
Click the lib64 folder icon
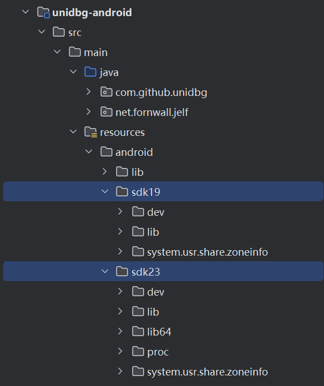pos(138,331)
